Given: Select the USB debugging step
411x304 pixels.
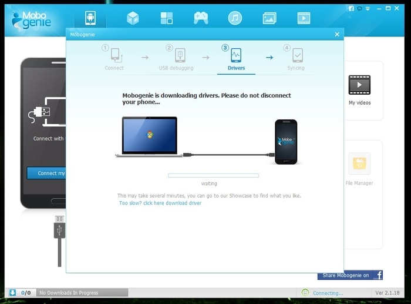Looking at the screenshot, I should (176, 59).
